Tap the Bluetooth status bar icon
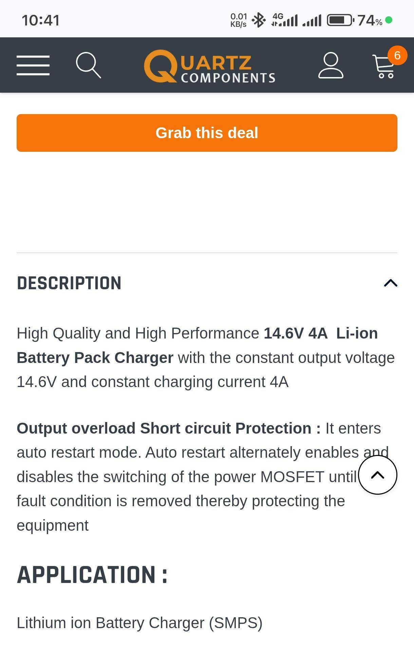Image resolution: width=414 pixels, height=658 pixels. [x=259, y=20]
